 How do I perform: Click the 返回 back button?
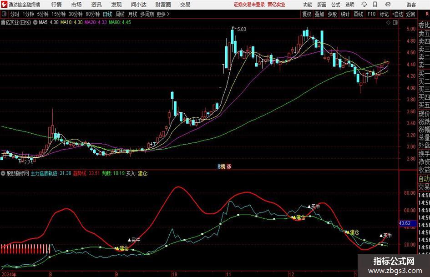(x=410, y=14)
